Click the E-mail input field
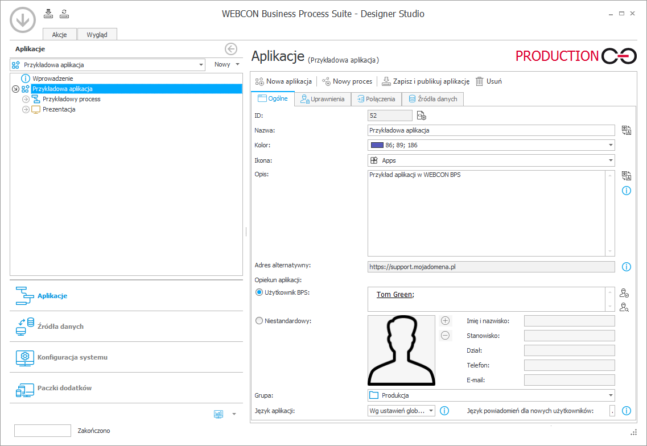The image size is (647, 446). (570, 380)
